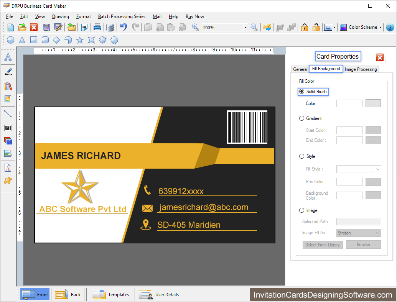Click the Zoom In magnifier icon

[195, 27]
